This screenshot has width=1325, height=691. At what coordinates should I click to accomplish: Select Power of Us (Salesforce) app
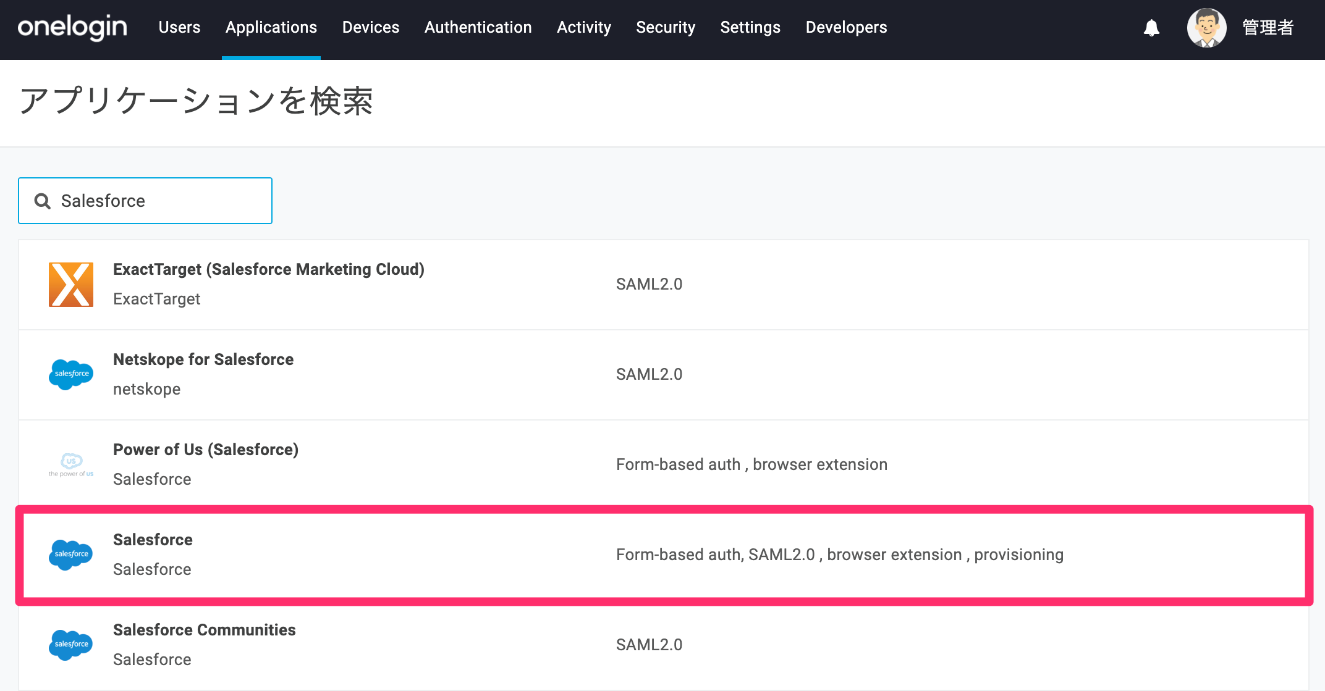(x=206, y=450)
